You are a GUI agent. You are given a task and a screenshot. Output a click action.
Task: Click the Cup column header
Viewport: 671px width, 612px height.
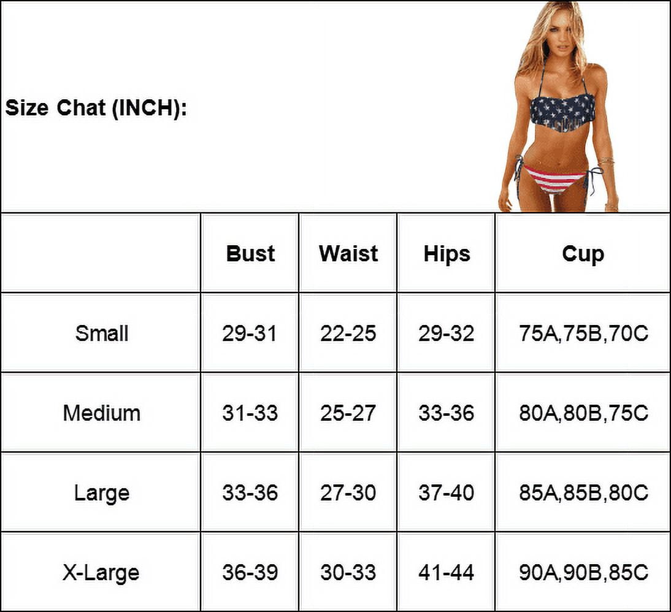click(x=583, y=253)
